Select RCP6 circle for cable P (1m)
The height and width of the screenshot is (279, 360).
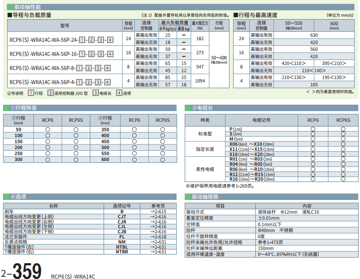pyautogui.click(x=313, y=129)
